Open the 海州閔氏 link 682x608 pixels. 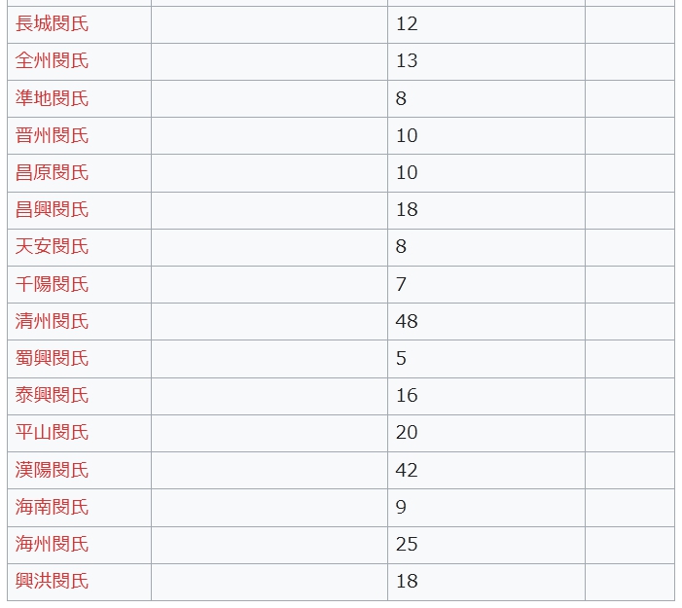tap(52, 544)
